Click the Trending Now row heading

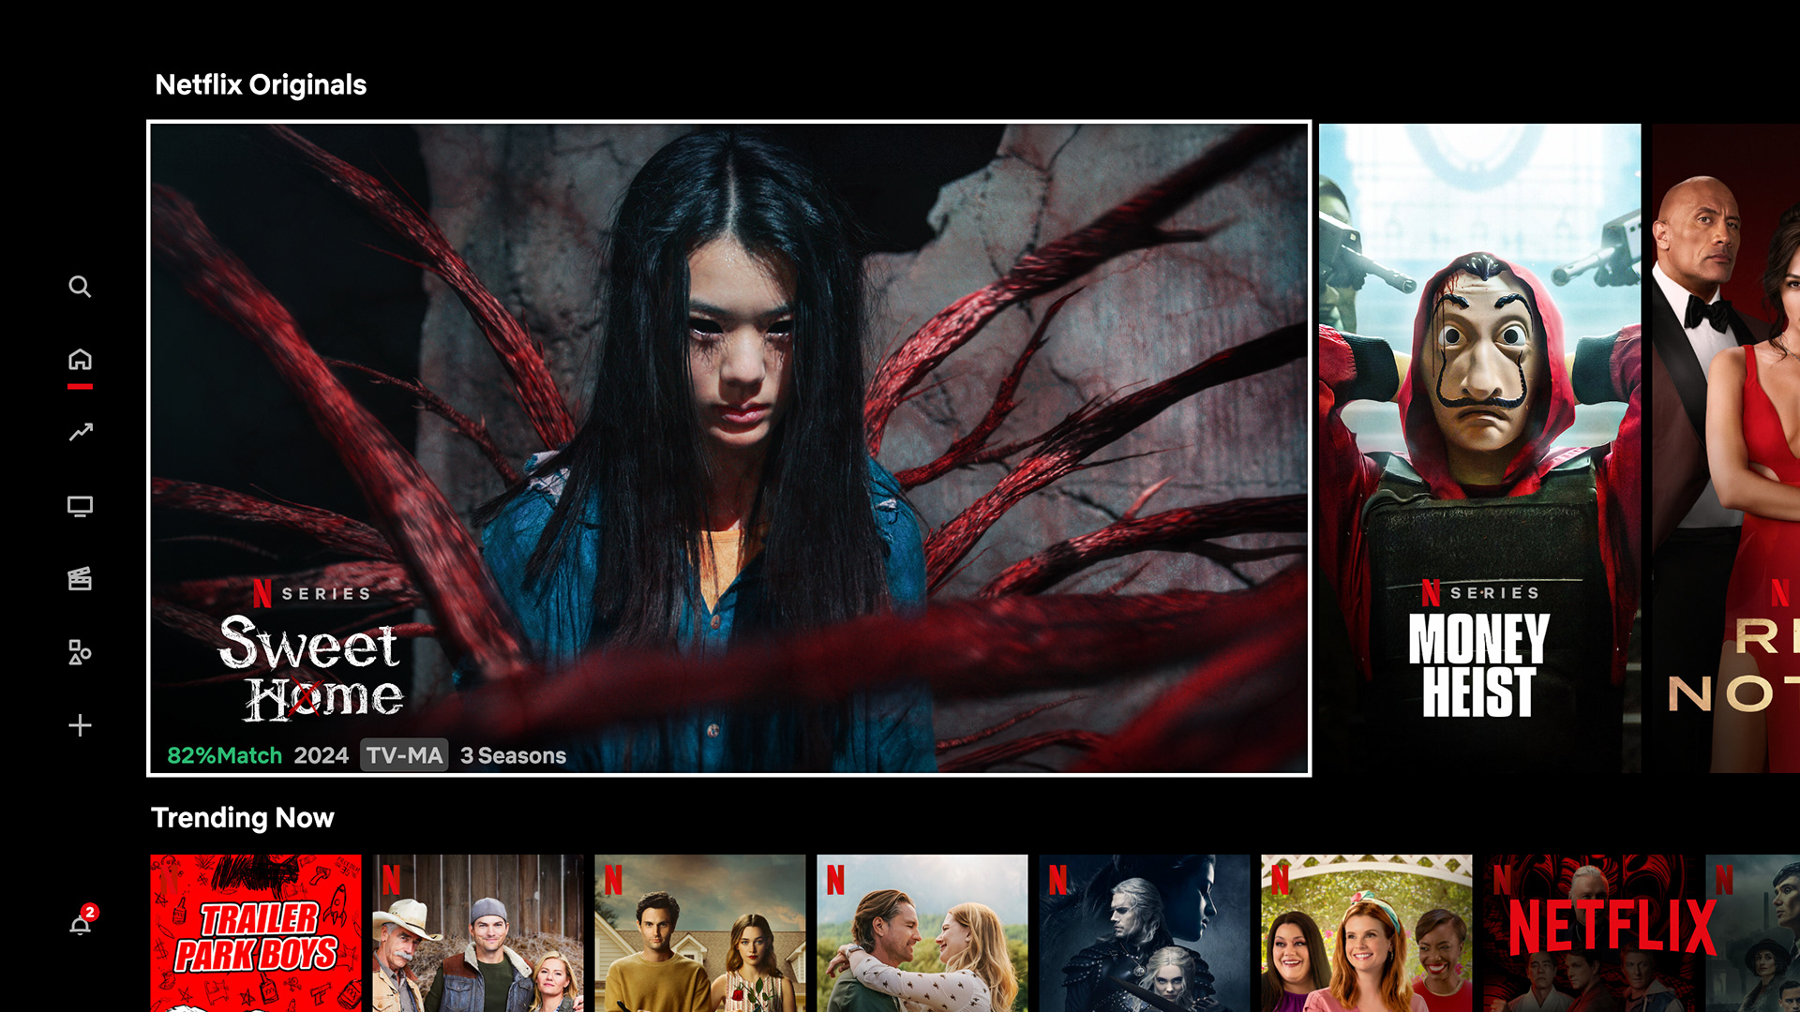click(x=242, y=818)
